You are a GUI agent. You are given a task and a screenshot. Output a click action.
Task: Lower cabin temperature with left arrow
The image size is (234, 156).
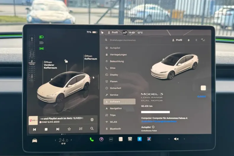point(55,140)
